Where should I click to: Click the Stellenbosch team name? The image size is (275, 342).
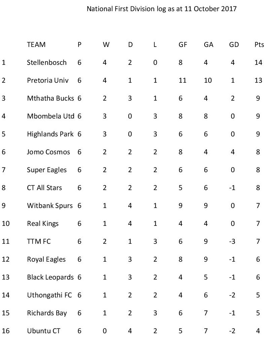coord(47,62)
